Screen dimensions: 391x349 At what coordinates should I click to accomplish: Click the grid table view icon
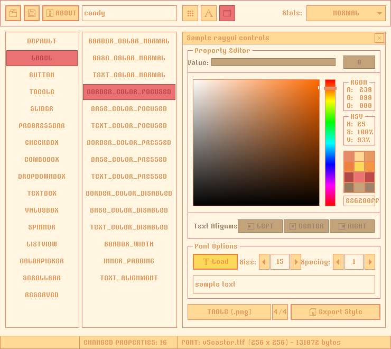(190, 13)
